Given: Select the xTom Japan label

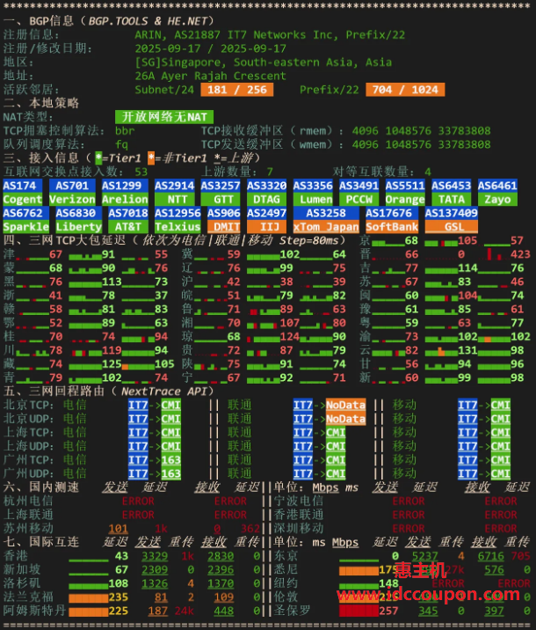Looking at the screenshot, I should point(326,227).
